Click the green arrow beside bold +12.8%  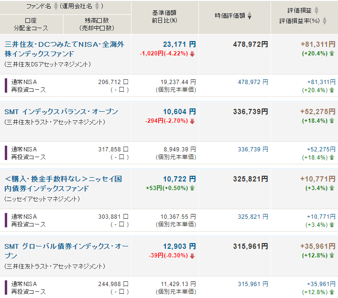point(332,255)
